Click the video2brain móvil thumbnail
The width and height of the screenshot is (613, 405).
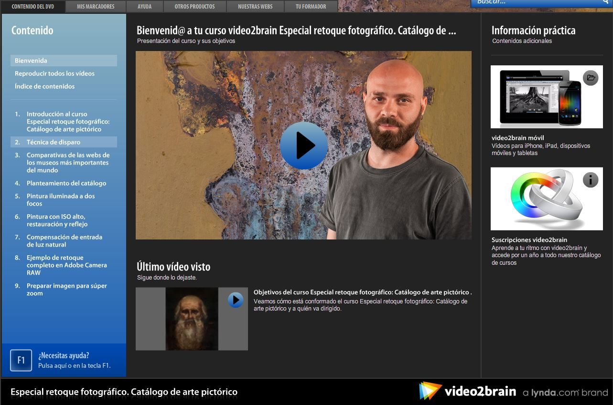[547, 97]
